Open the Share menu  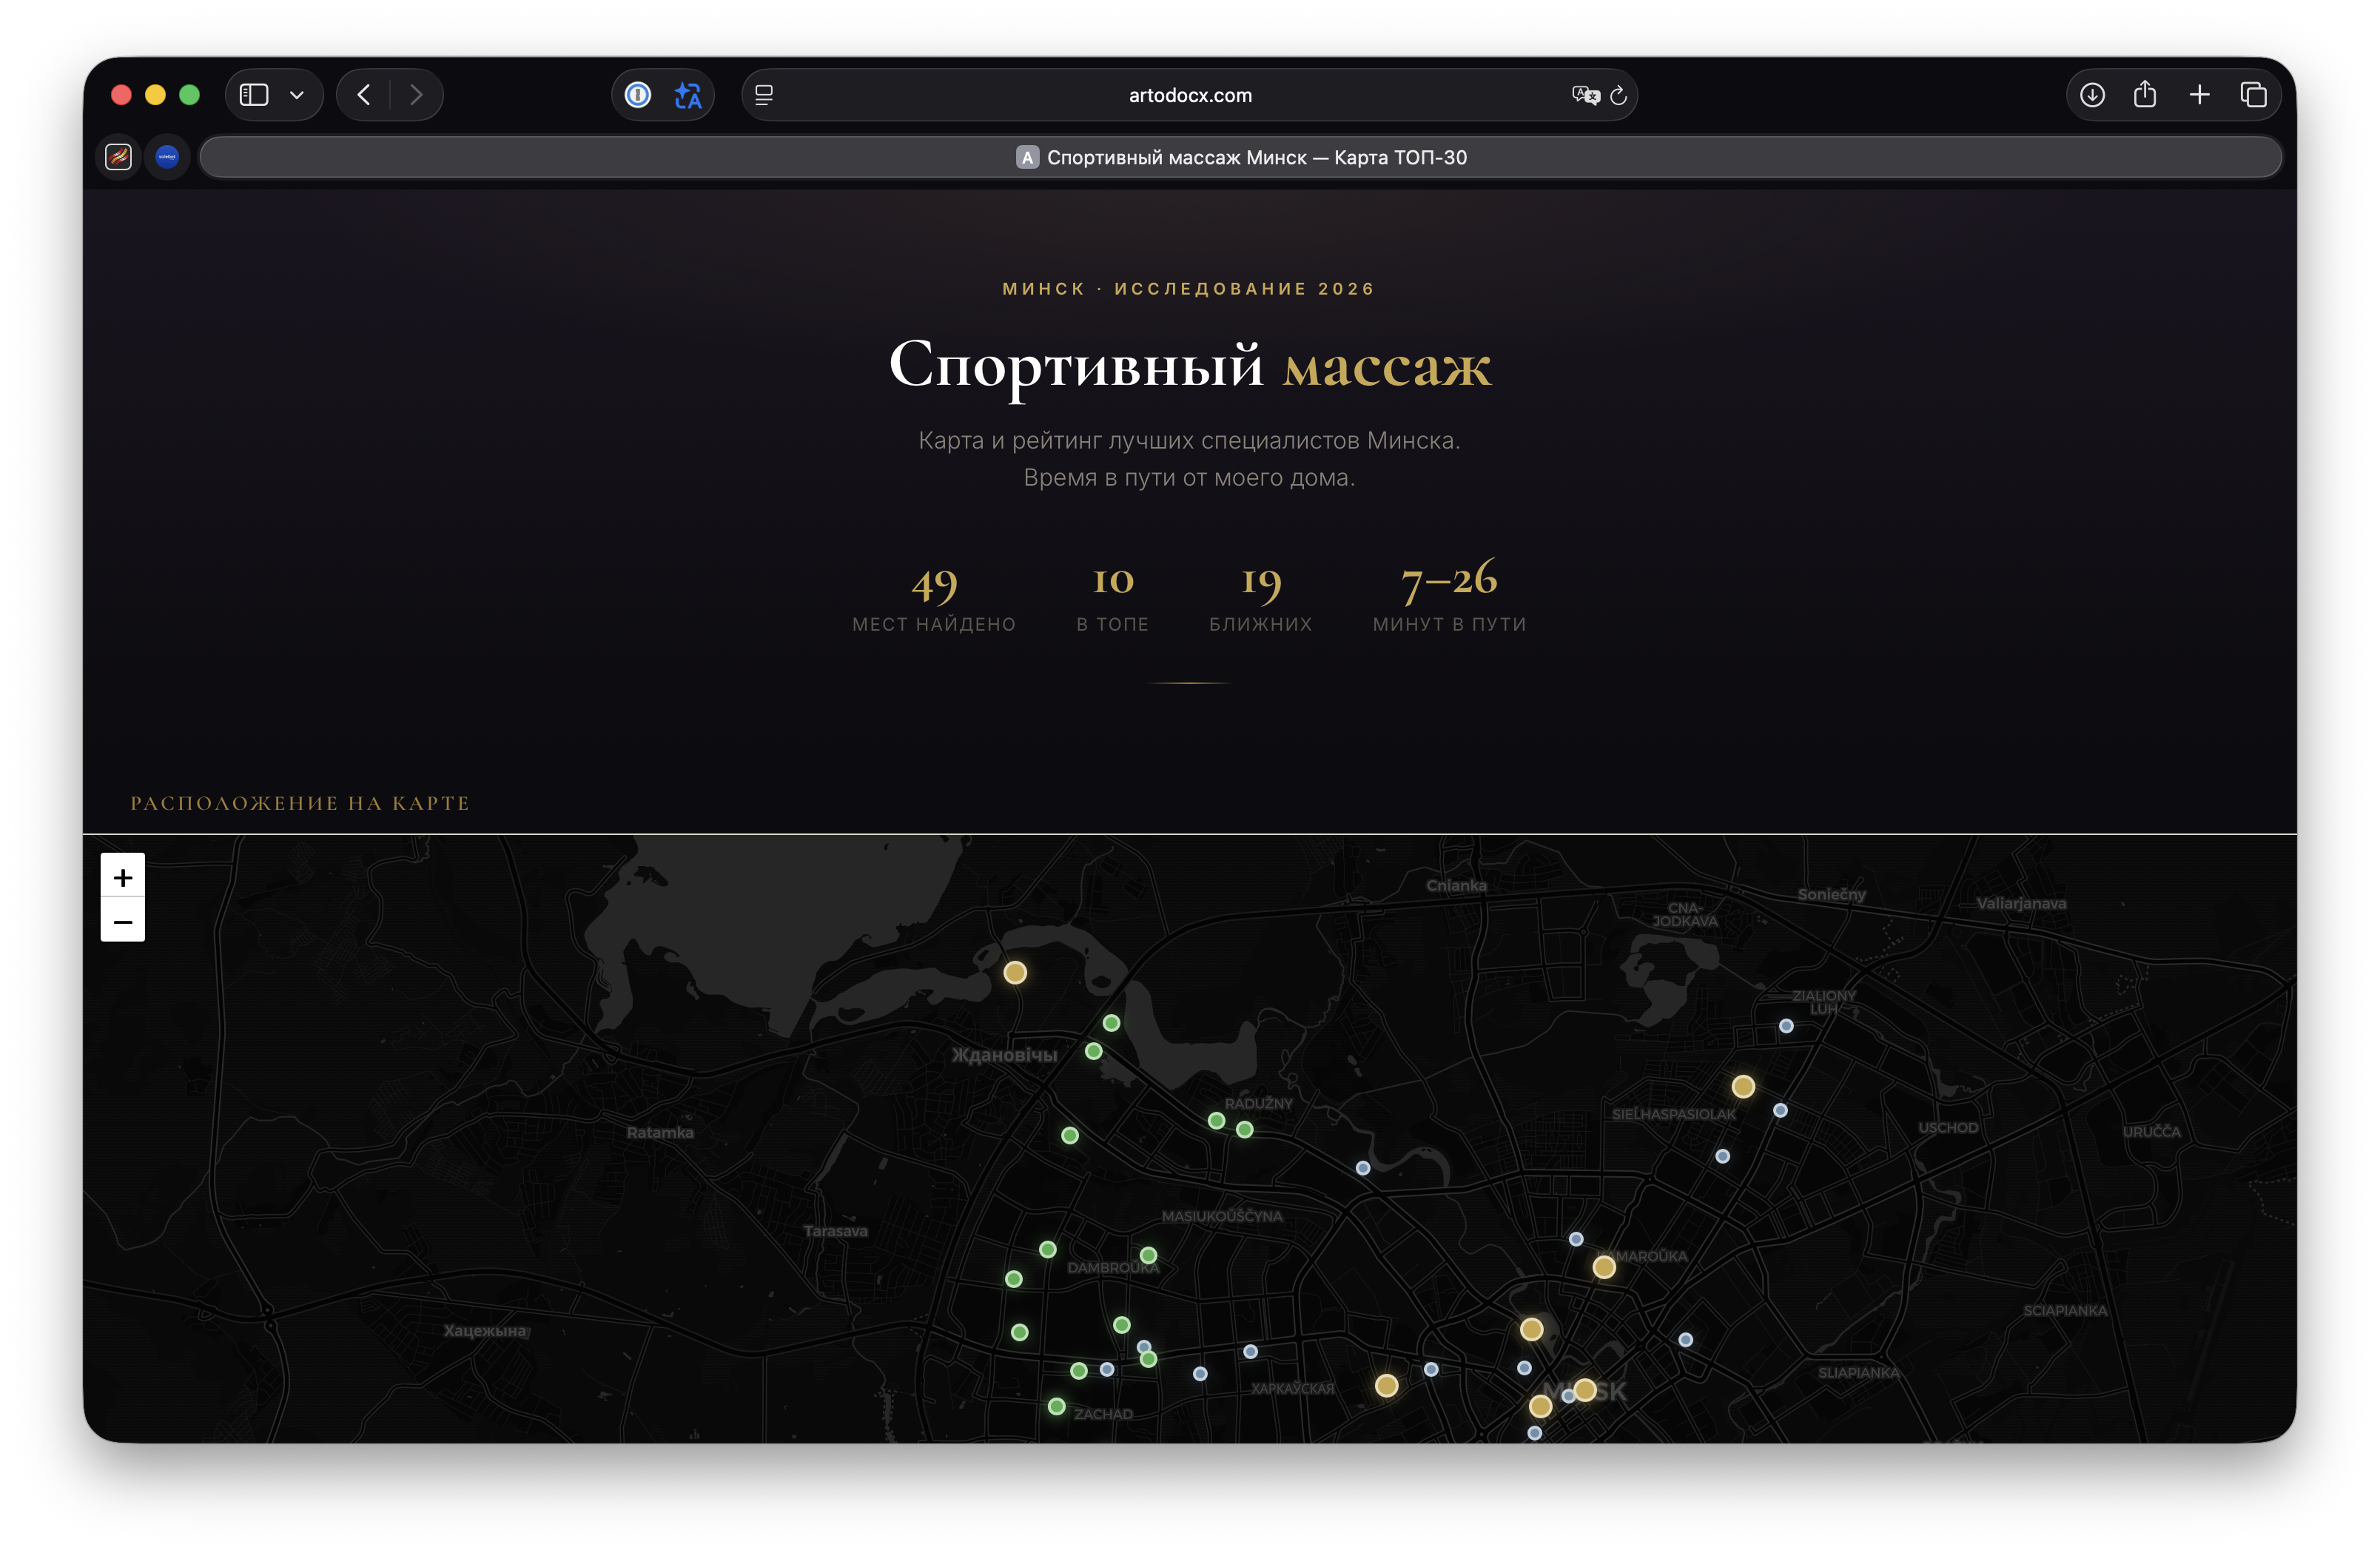(x=2144, y=95)
